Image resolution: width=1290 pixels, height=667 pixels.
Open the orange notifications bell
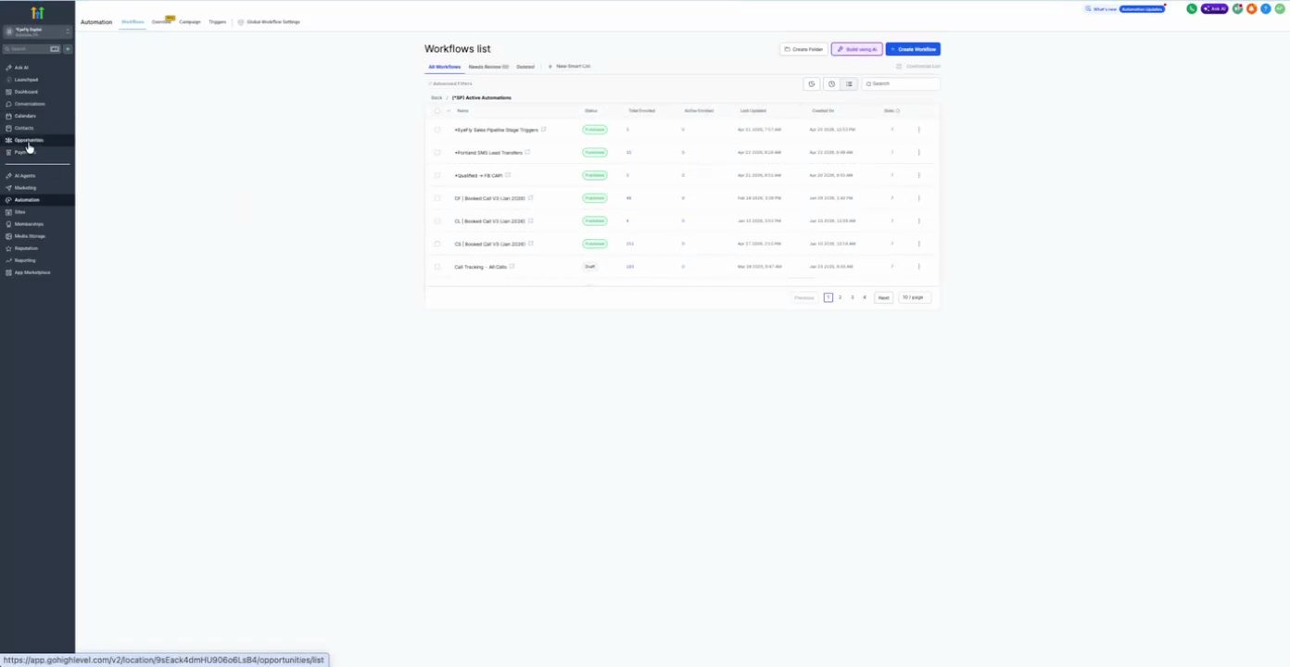1251,9
